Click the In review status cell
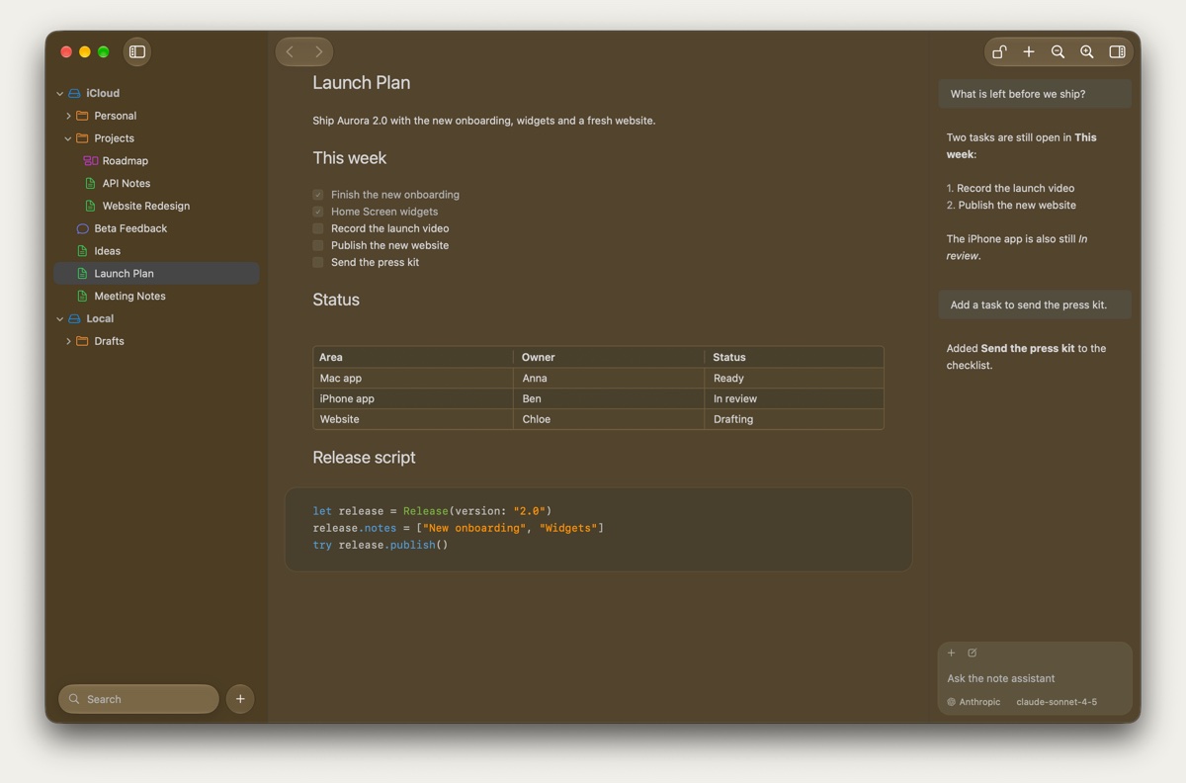 pos(795,398)
